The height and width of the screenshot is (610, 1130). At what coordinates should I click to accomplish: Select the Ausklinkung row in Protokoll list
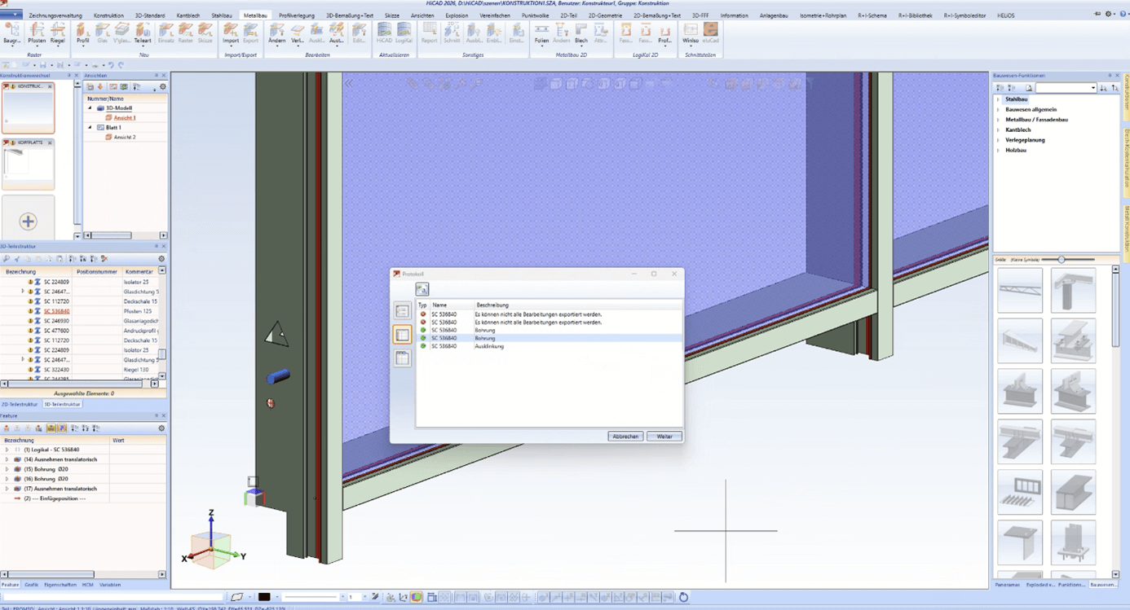point(489,346)
